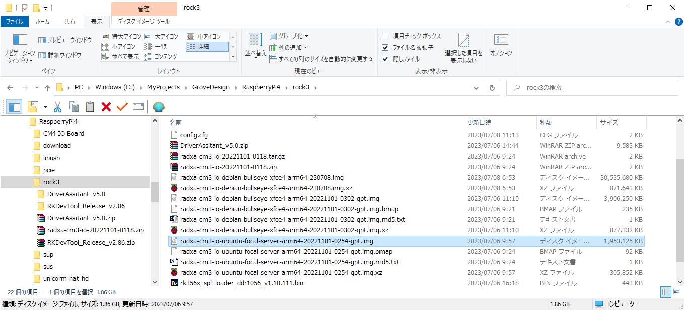684x310 pixels.
Task: Select 一覧 layout
Action: (x=156, y=47)
